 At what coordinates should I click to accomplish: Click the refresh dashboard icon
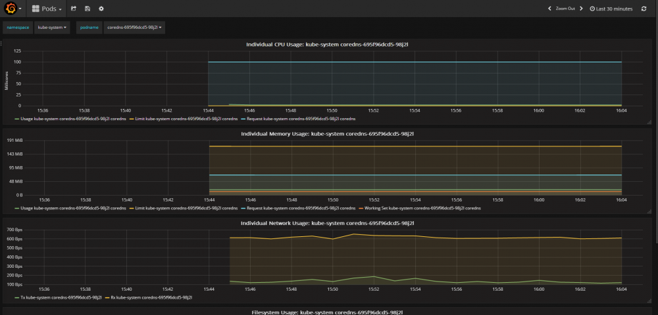(x=644, y=9)
